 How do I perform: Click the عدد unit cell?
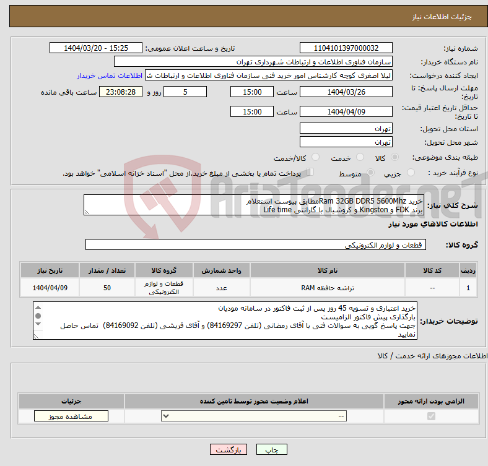(x=221, y=288)
